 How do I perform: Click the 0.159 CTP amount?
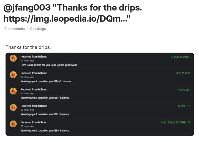point(184,106)
